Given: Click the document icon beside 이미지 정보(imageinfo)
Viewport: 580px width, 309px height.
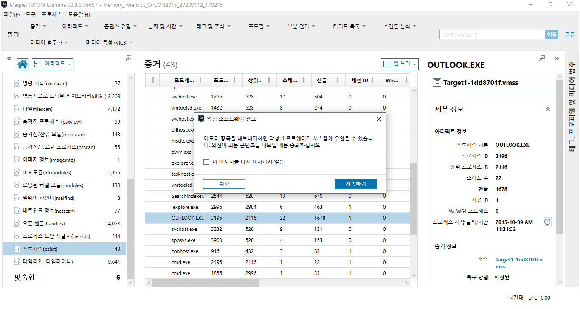Looking at the screenshot, I should pyautogui.click(x=17, y=160).
